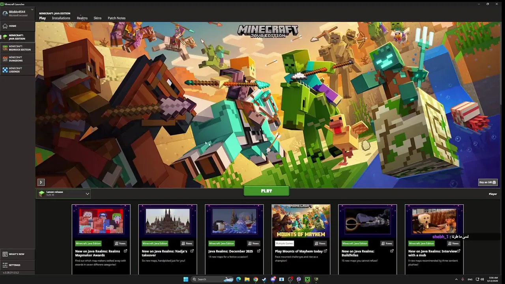Open launcher Settings in sidebar
Image resolution: width=505 pixels, height=284 pixels.
point(17,265)
